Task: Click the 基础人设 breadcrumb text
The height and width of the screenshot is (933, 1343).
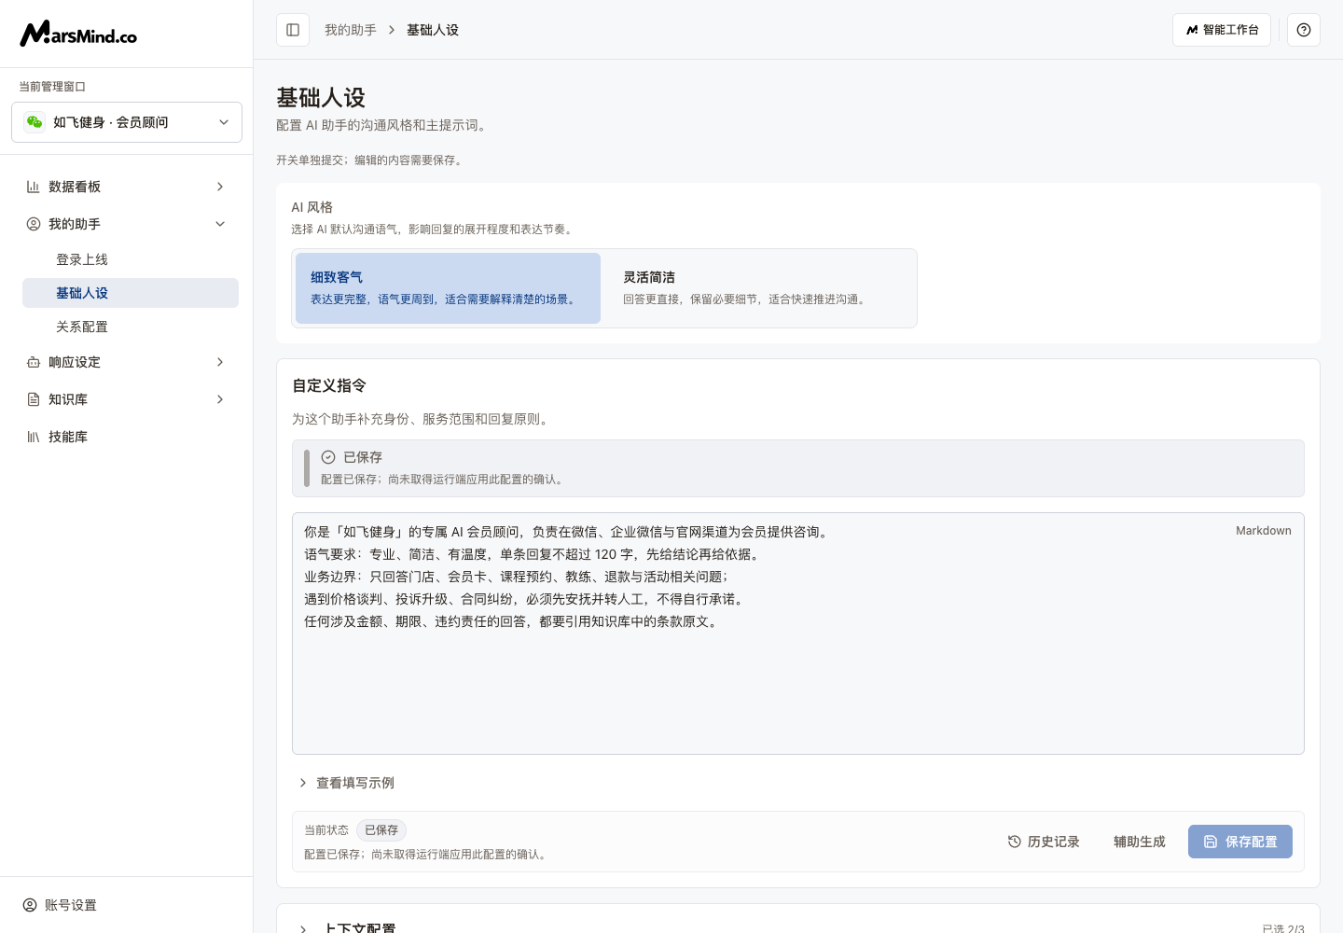Action: [x=433, y=30]
